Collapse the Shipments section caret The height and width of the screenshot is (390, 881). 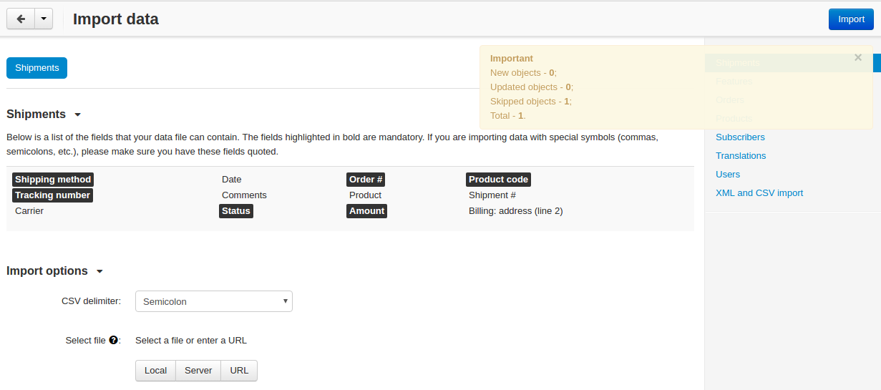coord(77,114)
